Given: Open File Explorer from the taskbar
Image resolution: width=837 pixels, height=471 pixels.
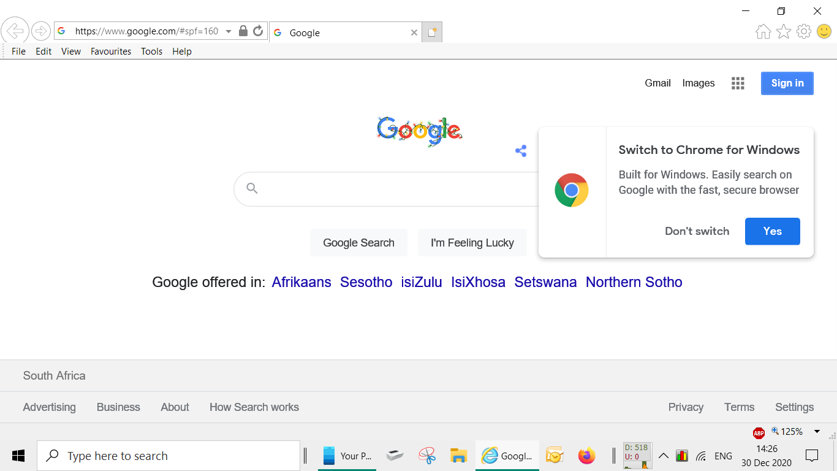Looking at the screenshot, I should click(x=458, y=456).
